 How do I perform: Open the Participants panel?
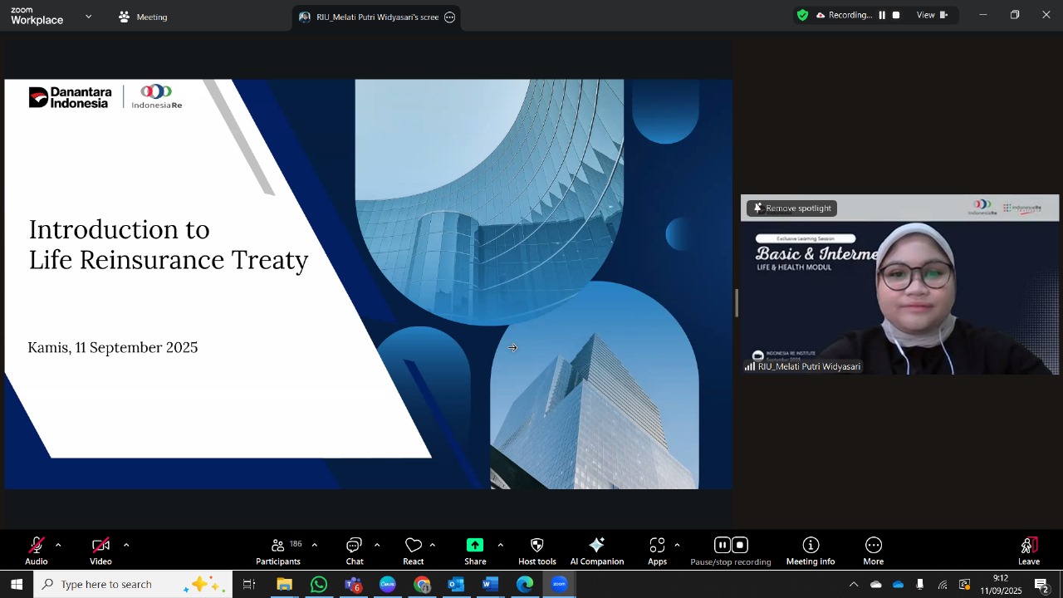tap(278, 549)
